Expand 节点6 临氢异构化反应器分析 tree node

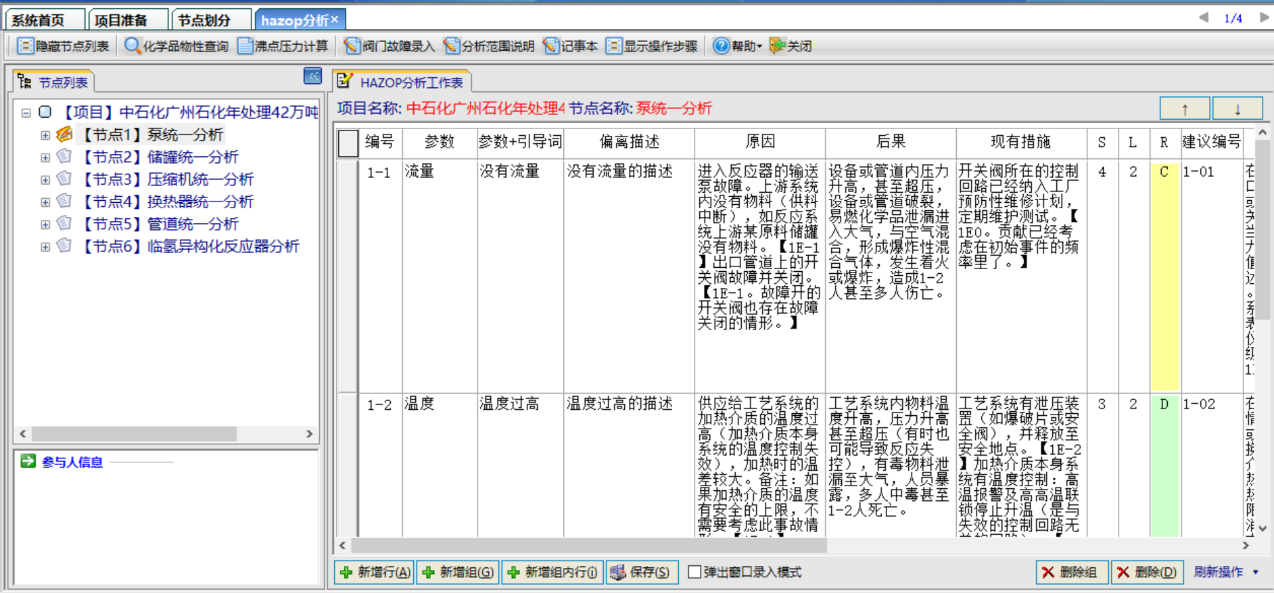tap(45, 247)
